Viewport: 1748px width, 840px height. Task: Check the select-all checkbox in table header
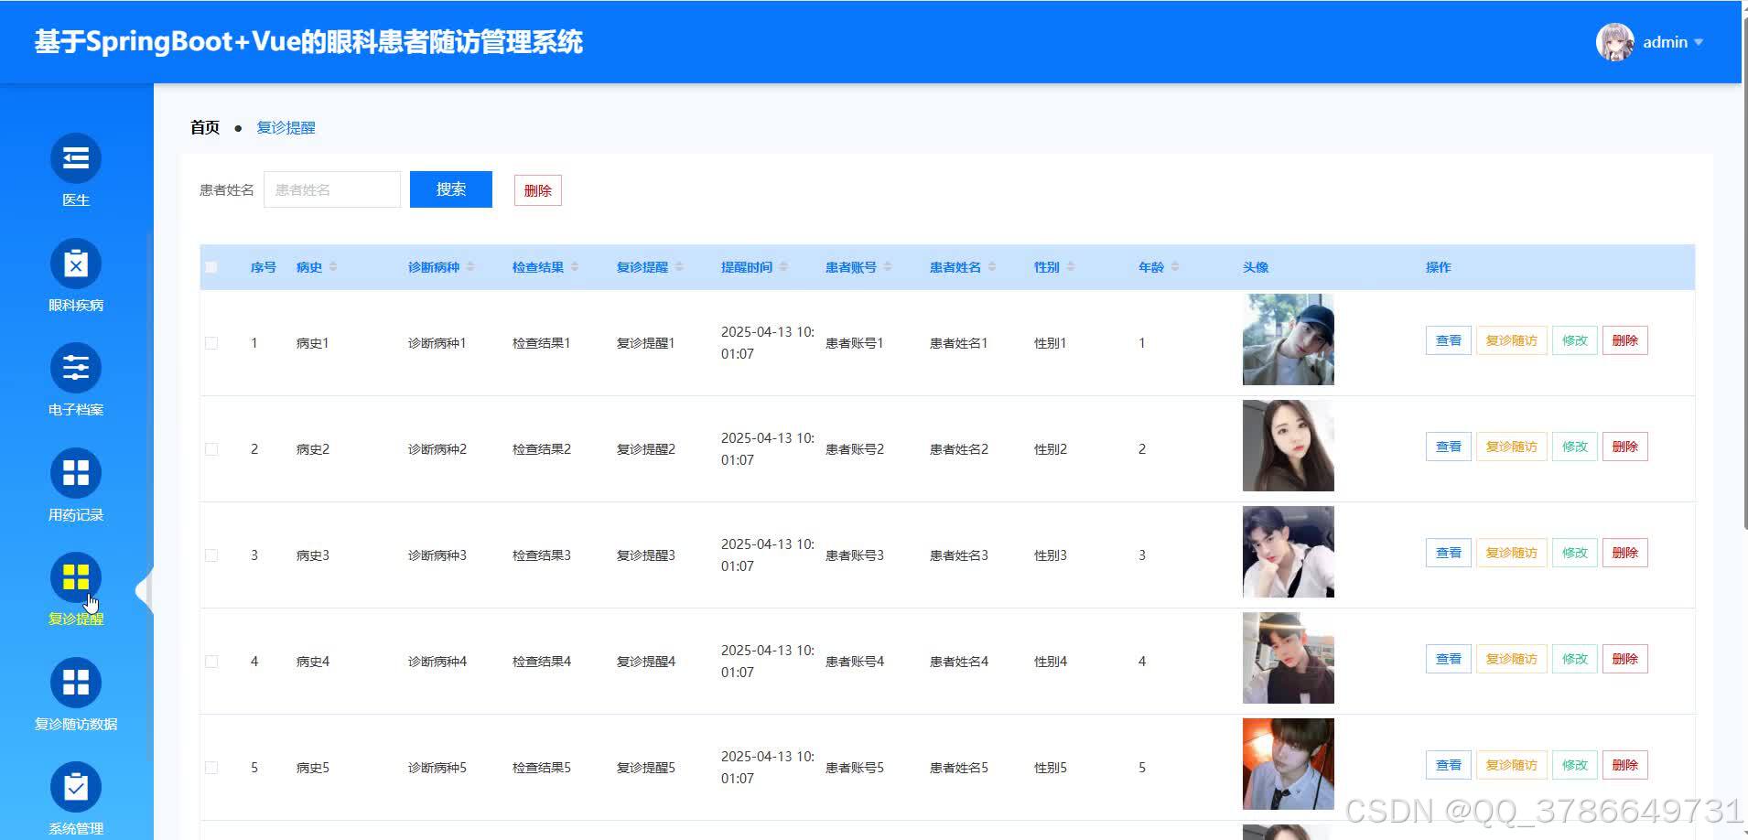[211, 265]
